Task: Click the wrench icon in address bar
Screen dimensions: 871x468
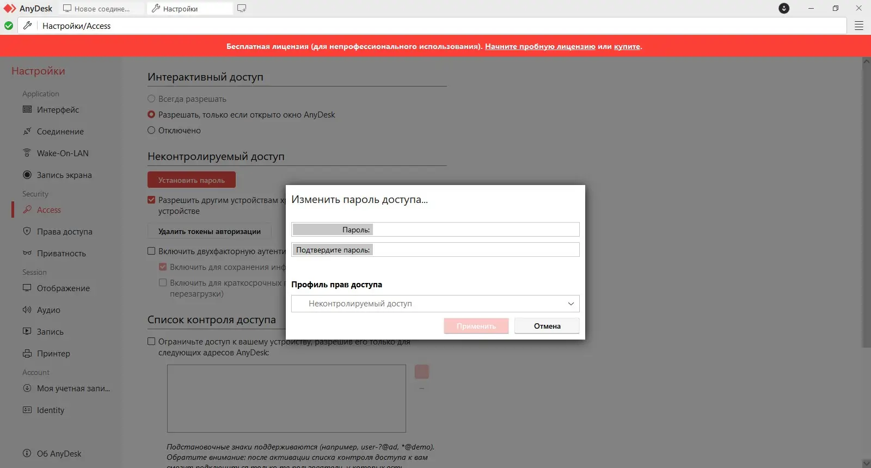Action: [x=27, y=26]
